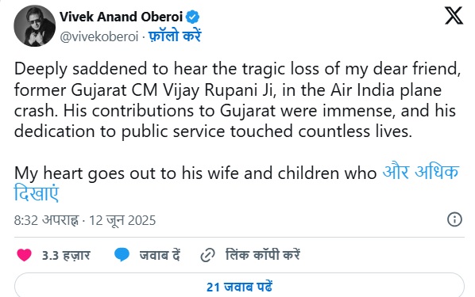Open the tweet info circle icon
The image size is (475, 297).
pyautogui.click(x=454, y=219)
